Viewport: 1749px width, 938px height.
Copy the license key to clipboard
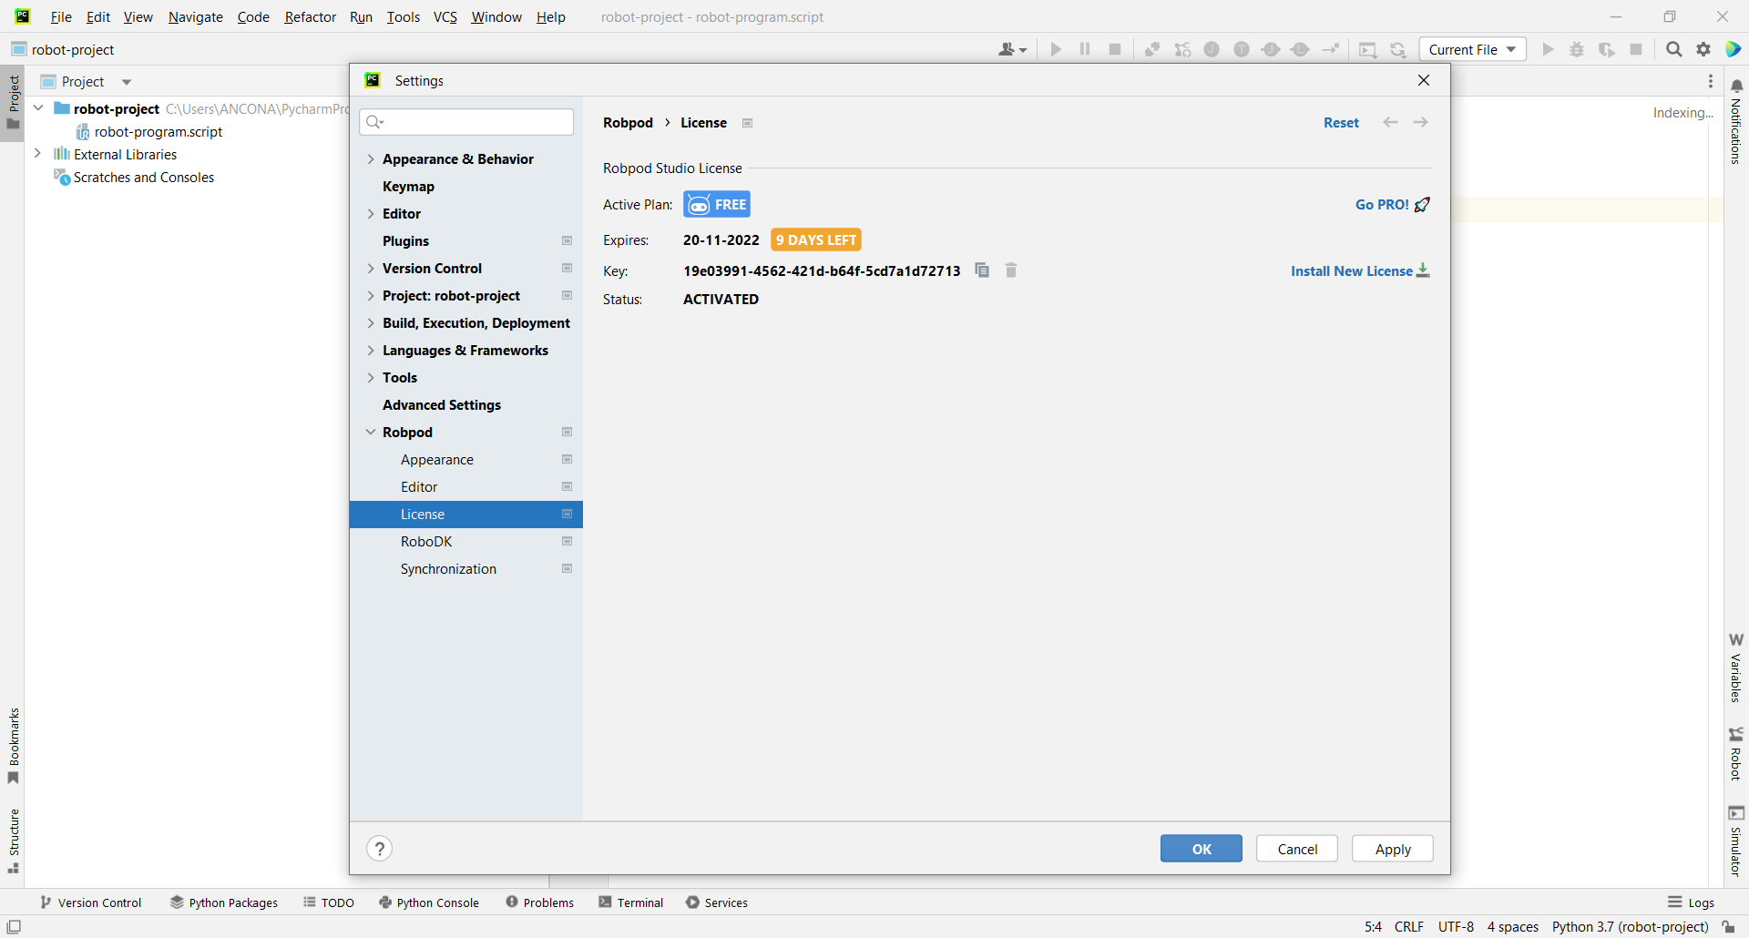(x=982, y=270)
